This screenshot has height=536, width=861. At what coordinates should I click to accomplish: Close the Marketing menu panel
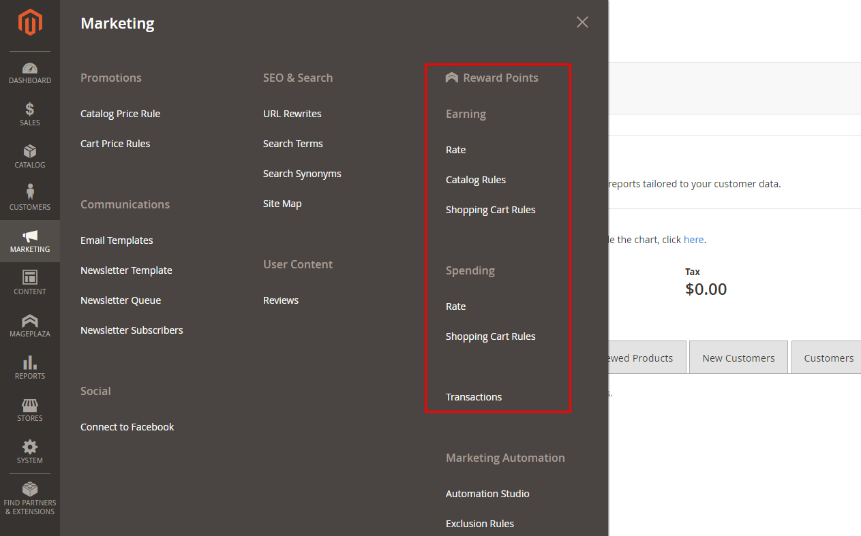coord(582,22)
